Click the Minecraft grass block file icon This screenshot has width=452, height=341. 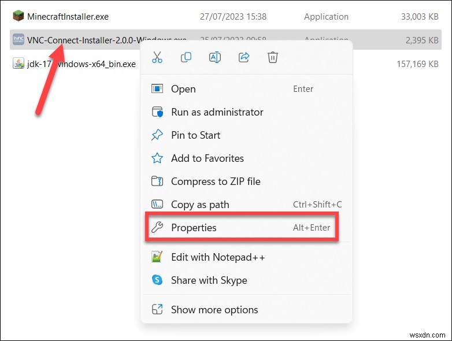pyautogui.click(x=18, y=16)
